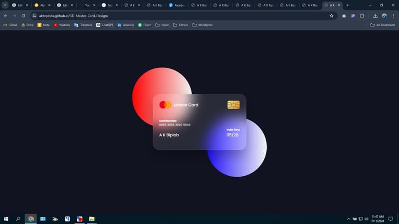Viewport: 399px width, 224px height.
Task: Click the purple extension icon in toolbar
Action: click(x=353, y=16)
